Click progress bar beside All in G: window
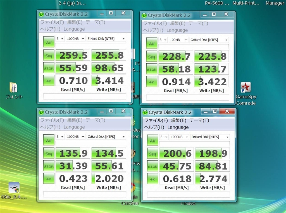This screenshot has width=286, height=213. coord(194,47)
